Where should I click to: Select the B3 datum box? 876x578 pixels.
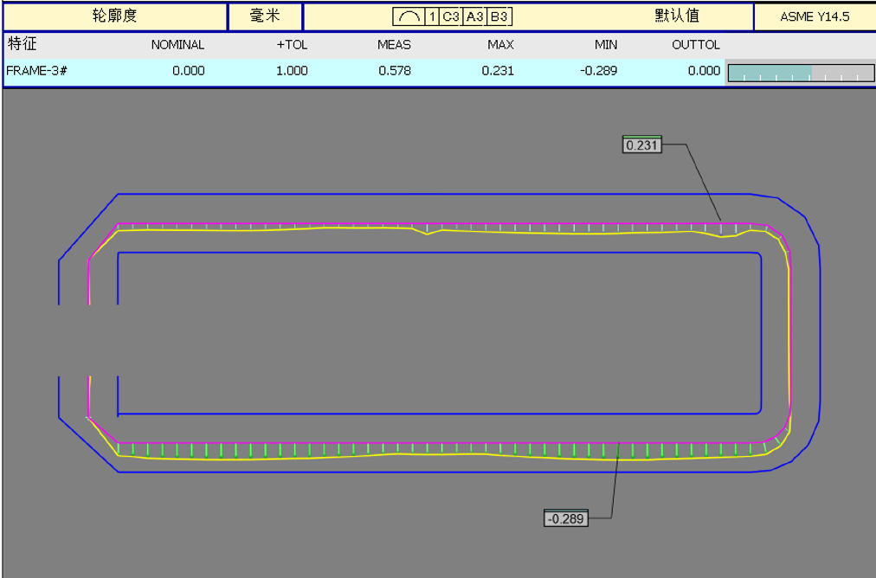499,16
